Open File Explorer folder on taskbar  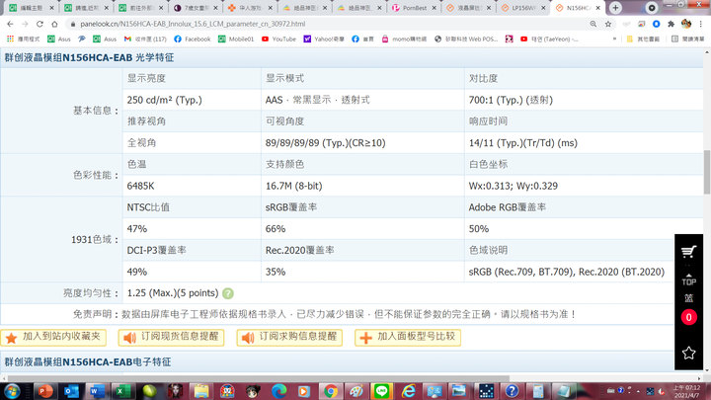point(200,391)
